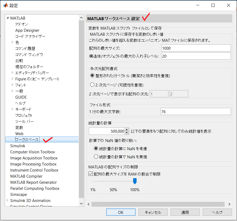237x221 pixels.
Task: Increase the 500,000 element count spinner
Action: point(127,130)
